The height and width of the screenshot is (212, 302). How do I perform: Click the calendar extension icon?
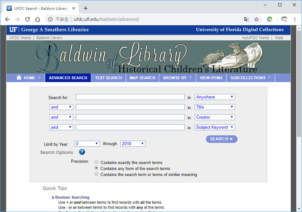284,19
